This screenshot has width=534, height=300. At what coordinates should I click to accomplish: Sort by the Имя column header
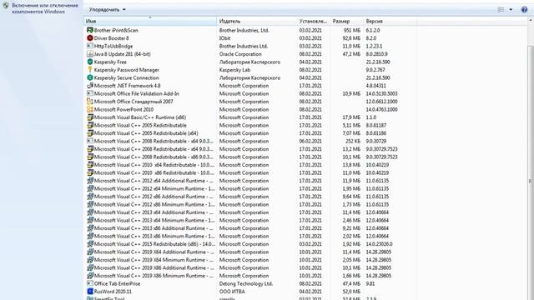click(150, 21)
